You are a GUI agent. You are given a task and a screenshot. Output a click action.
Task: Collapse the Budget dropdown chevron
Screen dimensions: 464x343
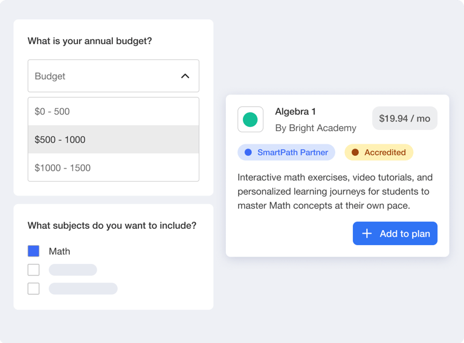[x=185, y=76]
